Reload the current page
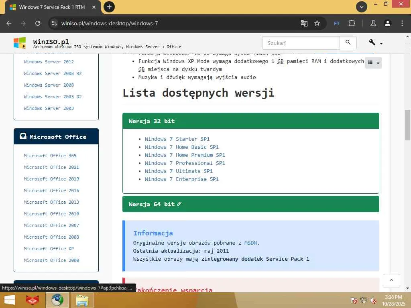The width and height of the screenshot is (411, 308). (x=38, y=23)
